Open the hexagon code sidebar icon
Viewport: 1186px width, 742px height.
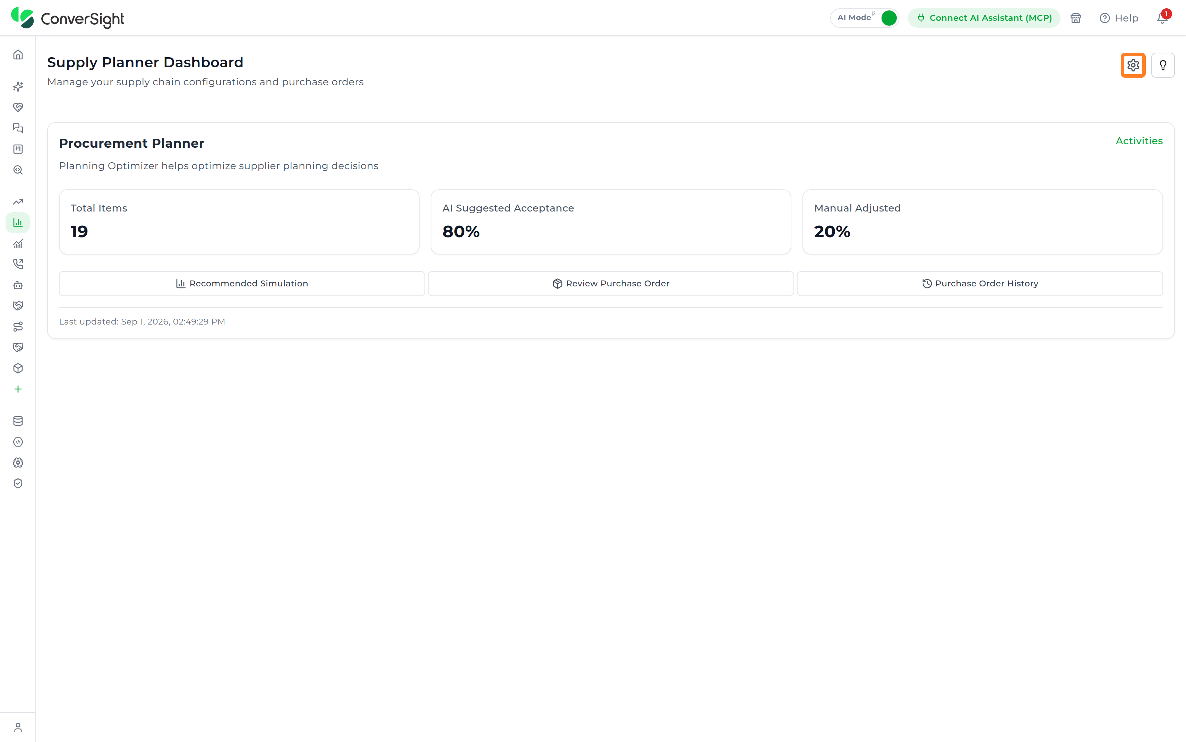(18, 442)
